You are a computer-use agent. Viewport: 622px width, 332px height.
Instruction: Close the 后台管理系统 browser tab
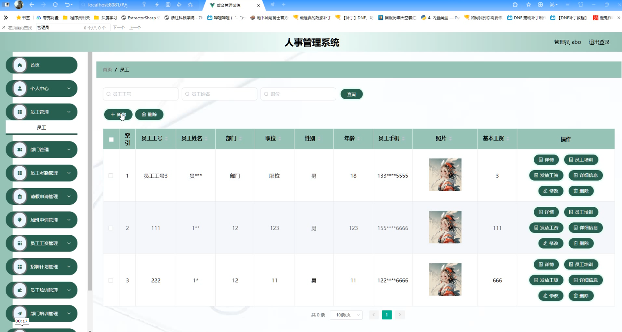point(258,5)
